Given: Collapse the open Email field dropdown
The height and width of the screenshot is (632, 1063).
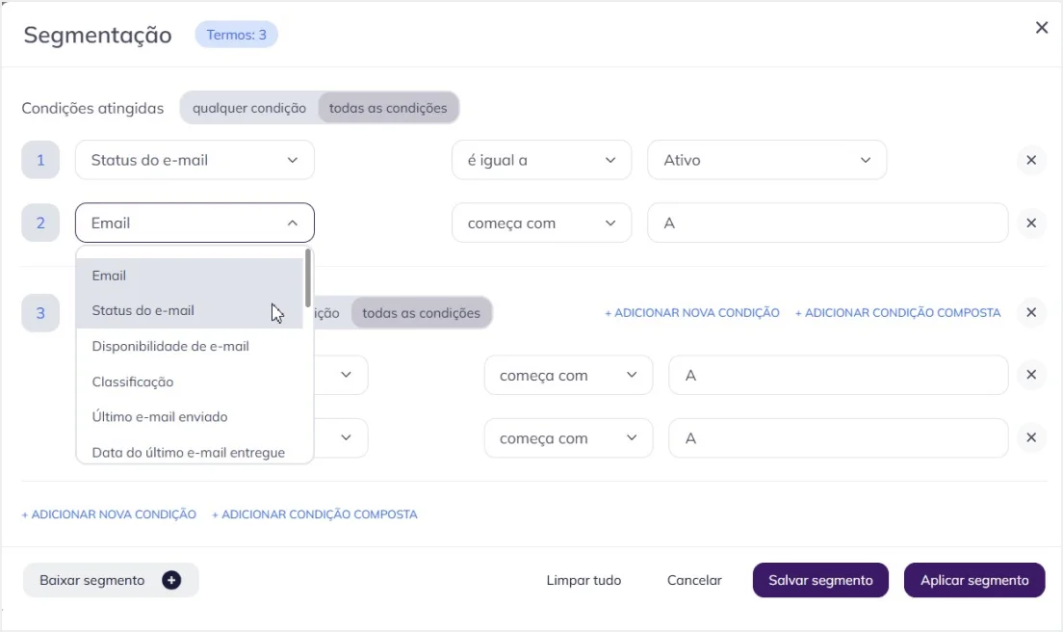Looking at the screenshot, I should [194, 223].
